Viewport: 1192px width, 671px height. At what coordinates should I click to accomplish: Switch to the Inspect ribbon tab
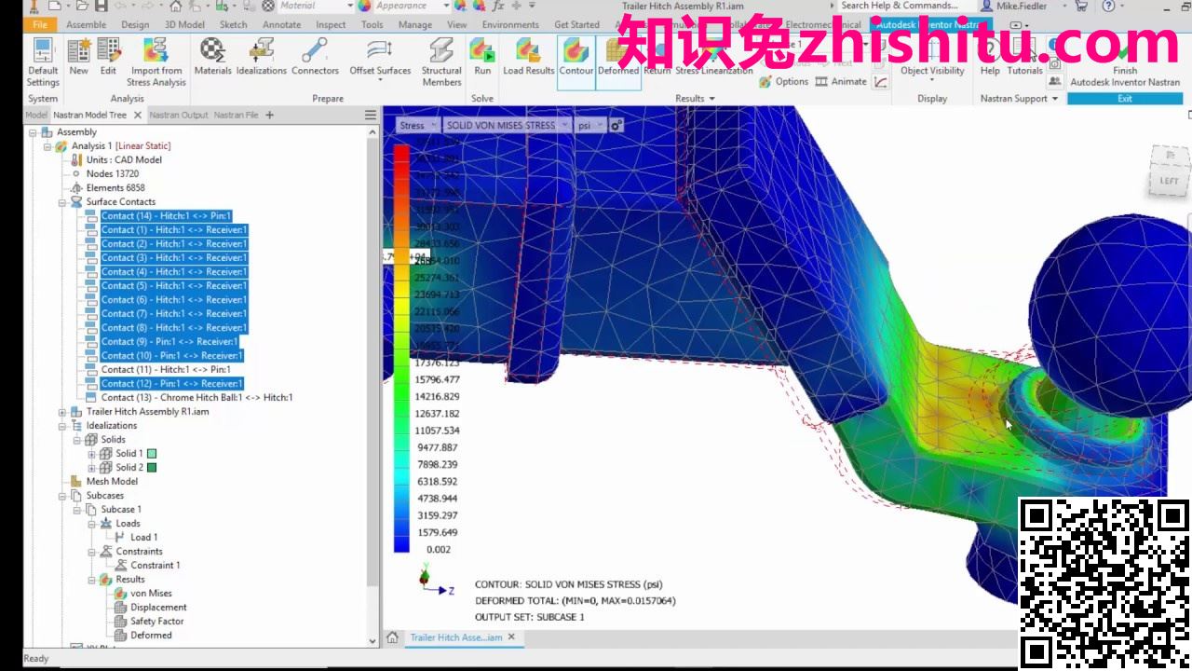click(331, 24)
